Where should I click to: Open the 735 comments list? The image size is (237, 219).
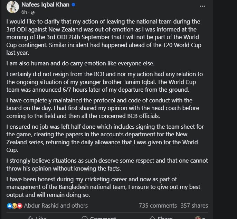158,206
